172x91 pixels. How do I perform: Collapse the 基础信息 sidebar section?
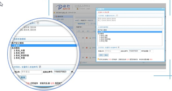[54, 16]
